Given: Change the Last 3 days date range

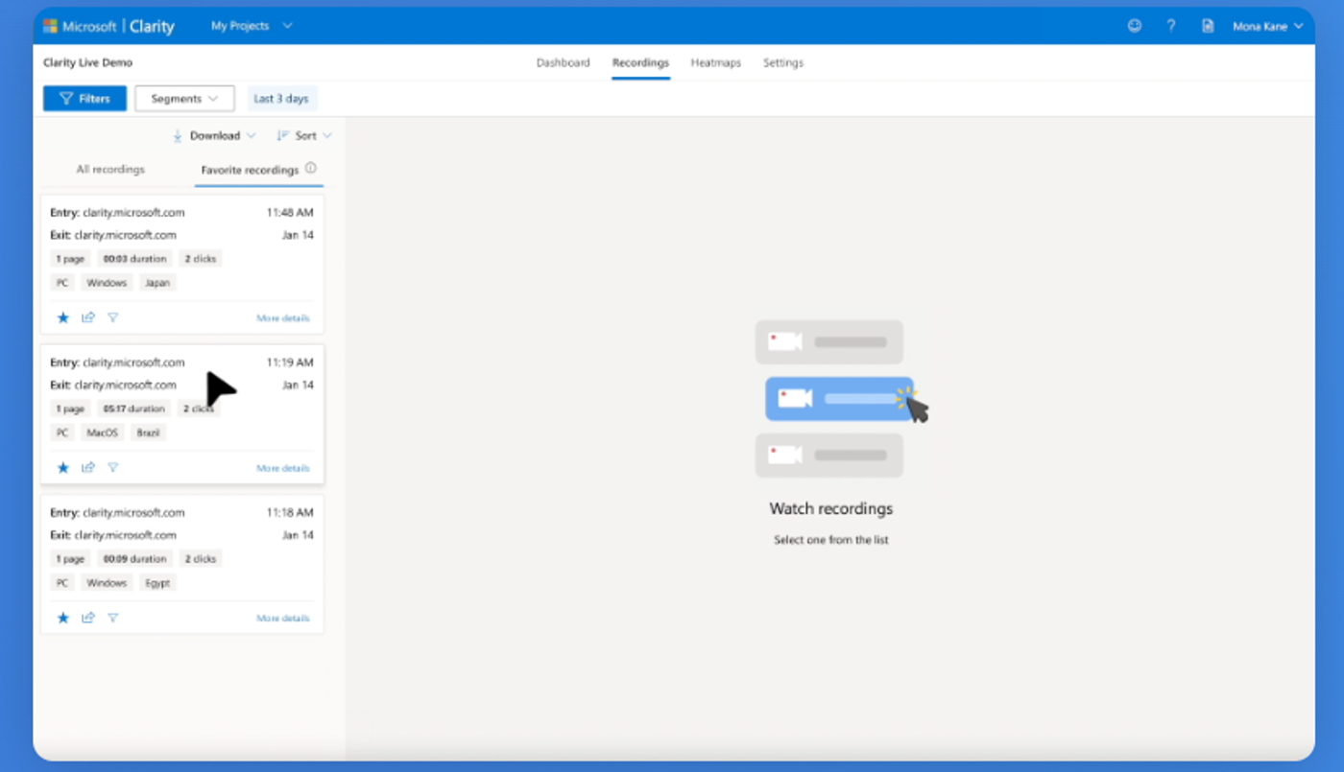Looking at the screenshot, I should [281, 99].
